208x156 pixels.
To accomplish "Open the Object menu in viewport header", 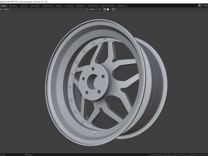I will coord(6,10).
